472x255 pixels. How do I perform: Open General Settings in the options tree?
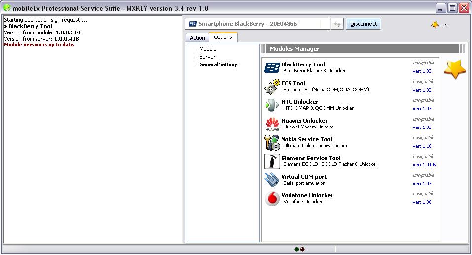point(219,64)
